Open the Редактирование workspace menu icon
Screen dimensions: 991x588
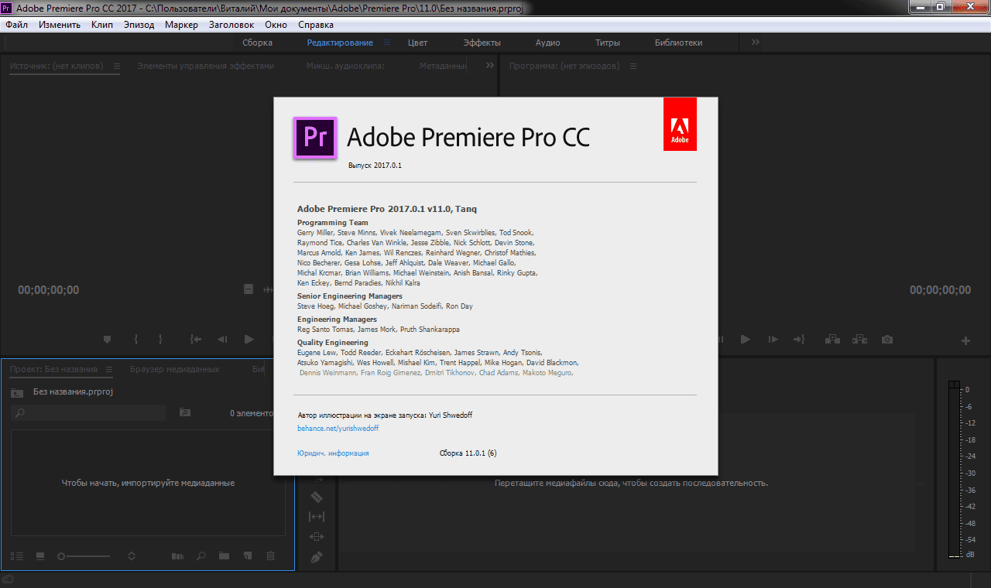[x=387, y=43]
